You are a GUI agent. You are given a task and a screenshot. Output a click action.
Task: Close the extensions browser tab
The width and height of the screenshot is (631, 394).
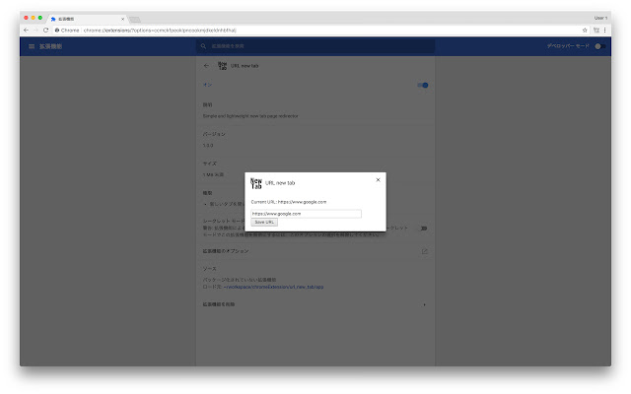tap(122, 19)
